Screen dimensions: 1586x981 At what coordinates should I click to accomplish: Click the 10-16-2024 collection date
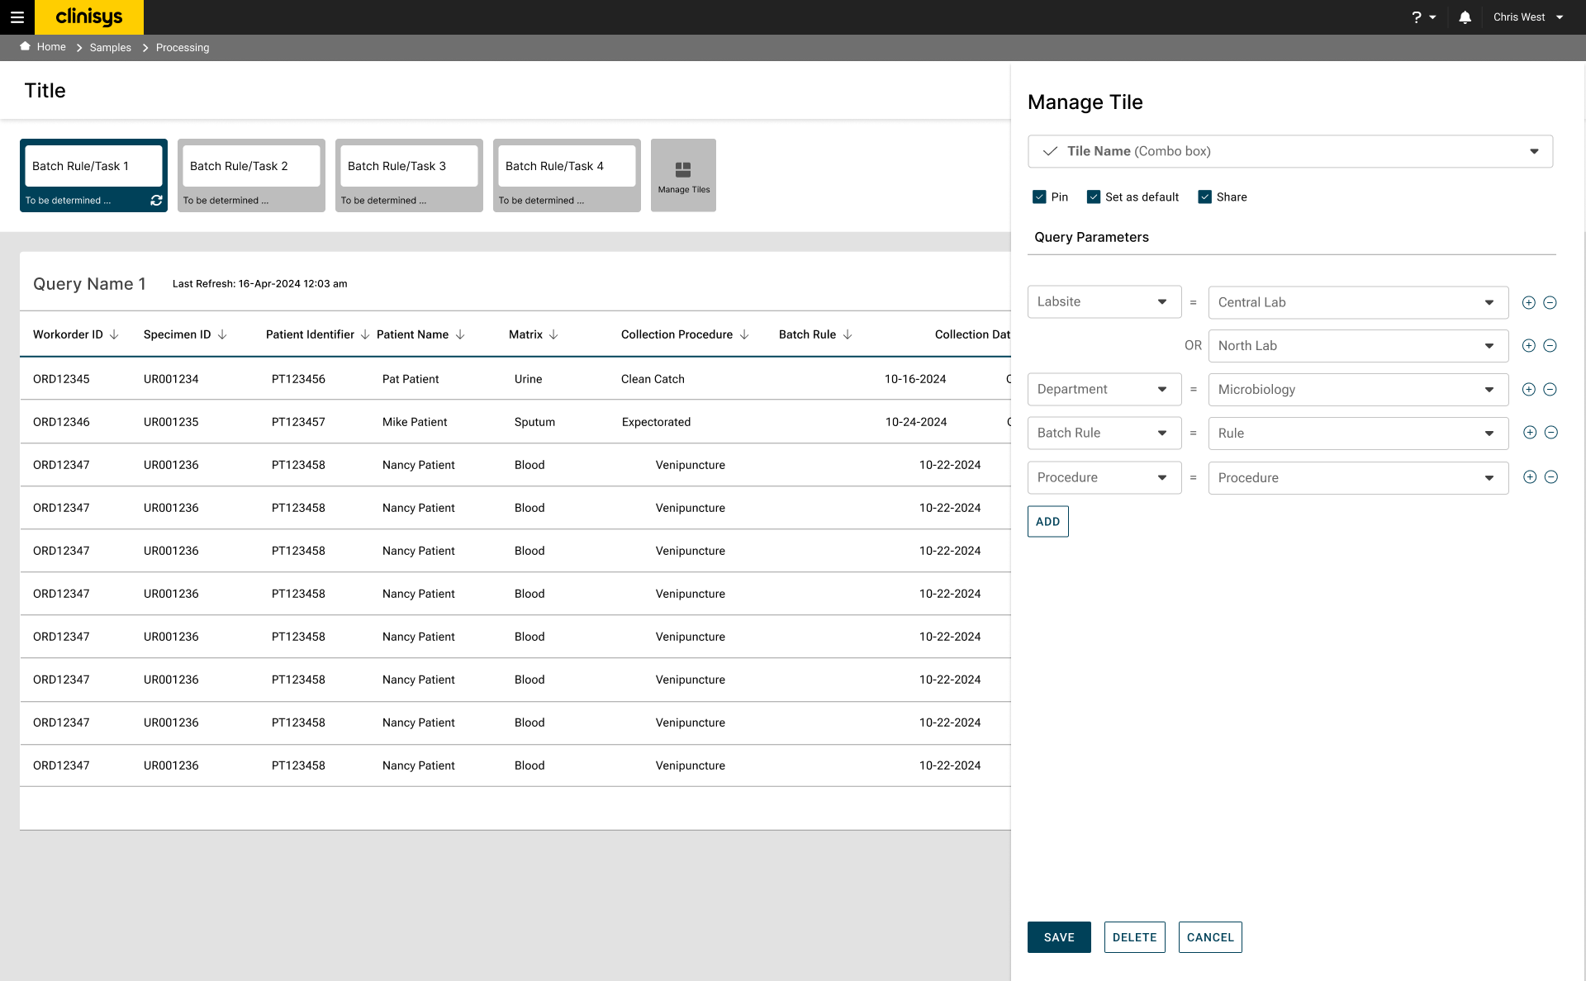pyautogui.click(x=915, y=379)
